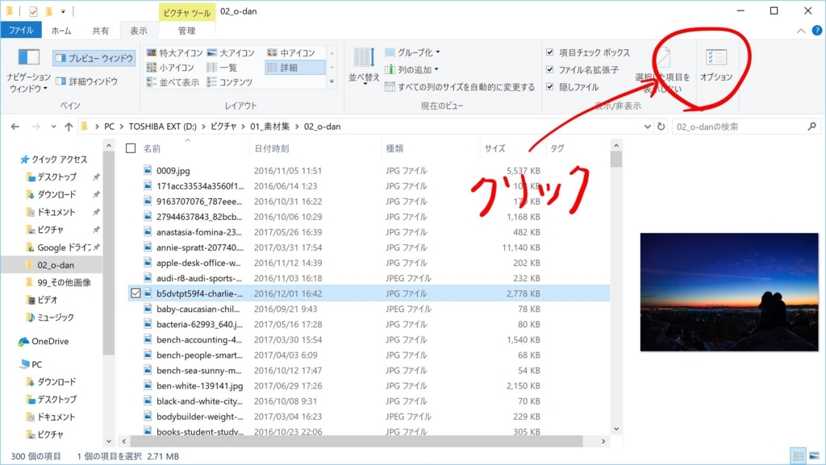The image size is (826, 465).
Task: Select Medium icons (中アイコン) layout
Action: pos(290,52)
